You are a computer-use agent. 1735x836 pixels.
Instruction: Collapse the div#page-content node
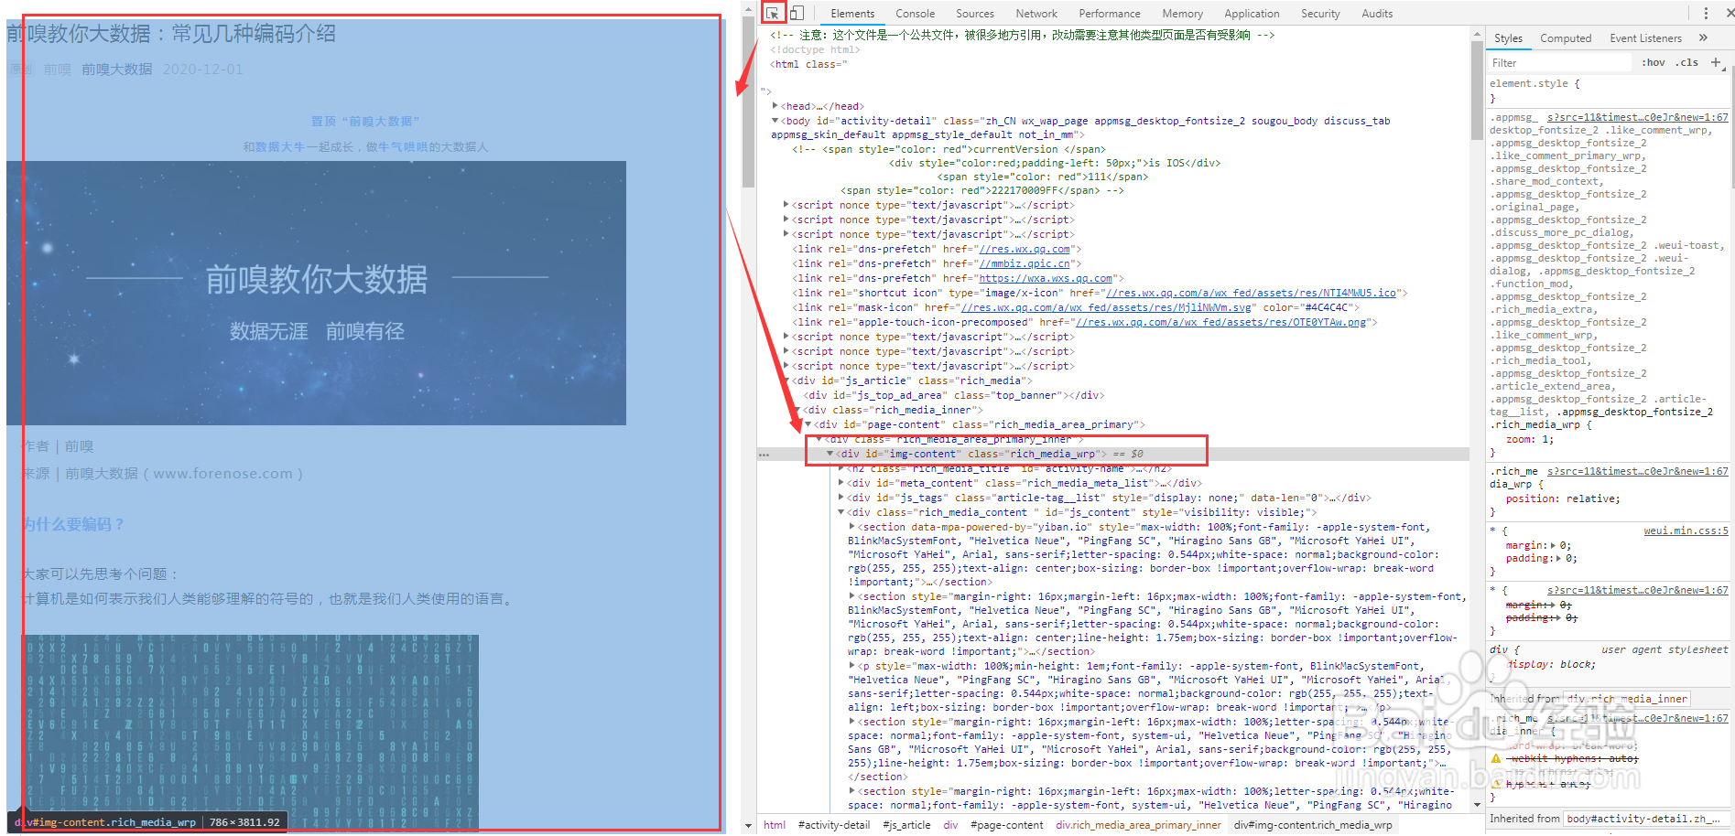tap(808, 424)
